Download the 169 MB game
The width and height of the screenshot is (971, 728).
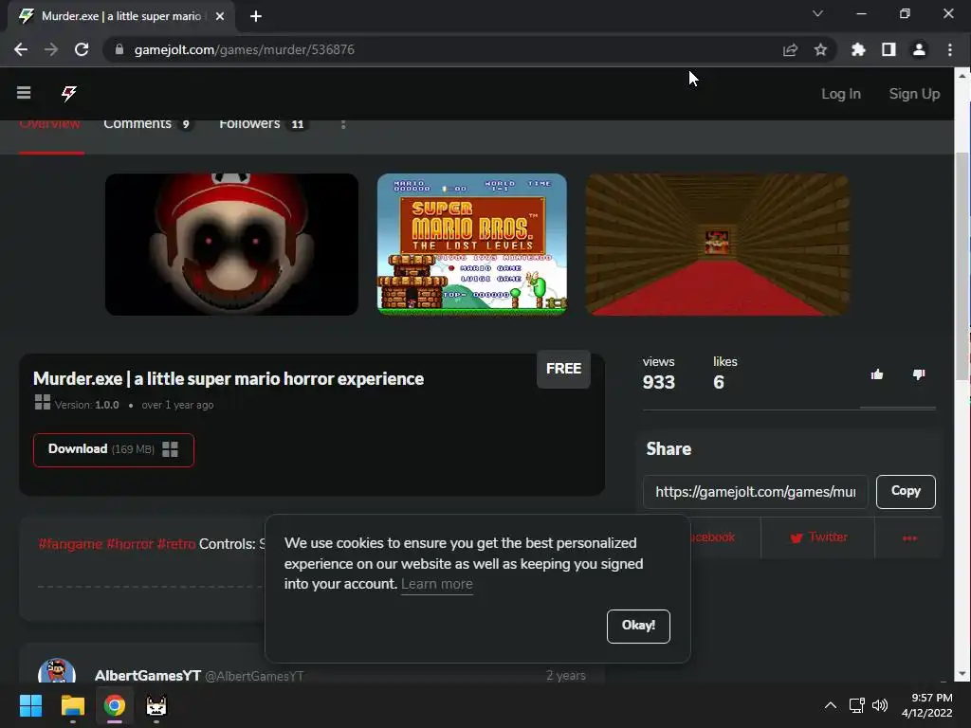click(x=114, y=449)
